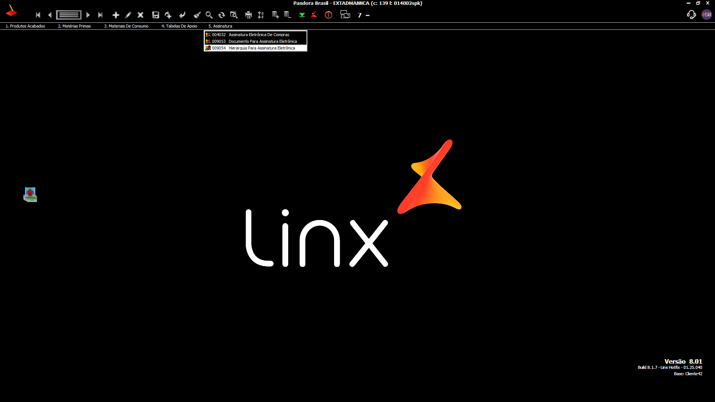Choose Hierarquia Para Assinatura Eletrônica
The height and width of the screenshot is (402, 715).
click(x=261, y=48)
